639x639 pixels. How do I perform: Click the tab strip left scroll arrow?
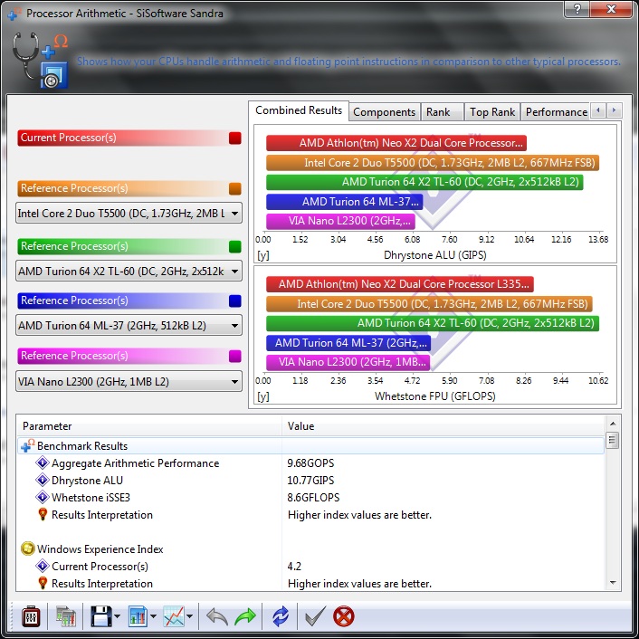pos(598,110)
